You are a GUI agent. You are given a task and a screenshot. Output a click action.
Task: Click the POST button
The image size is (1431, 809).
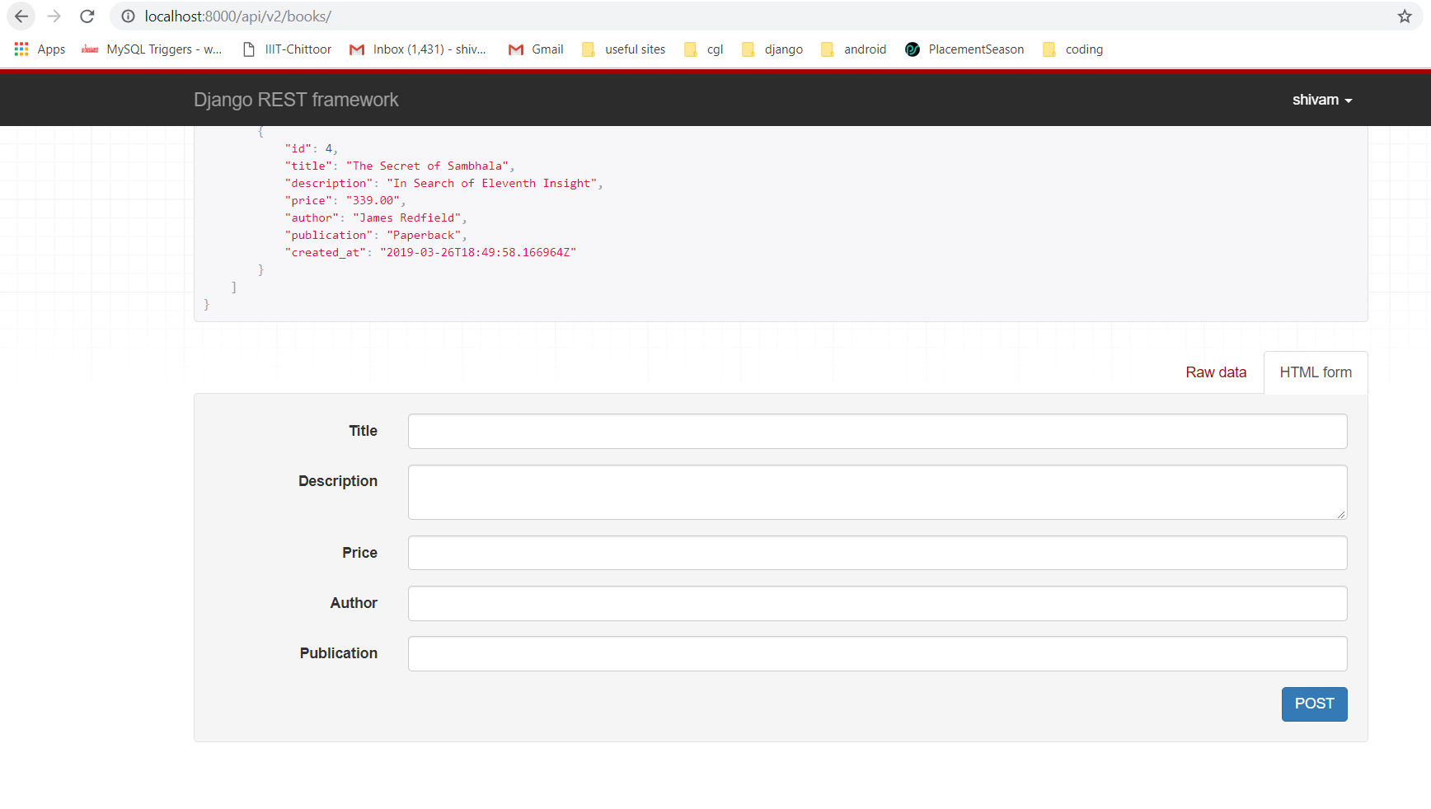click(1314, 704)
